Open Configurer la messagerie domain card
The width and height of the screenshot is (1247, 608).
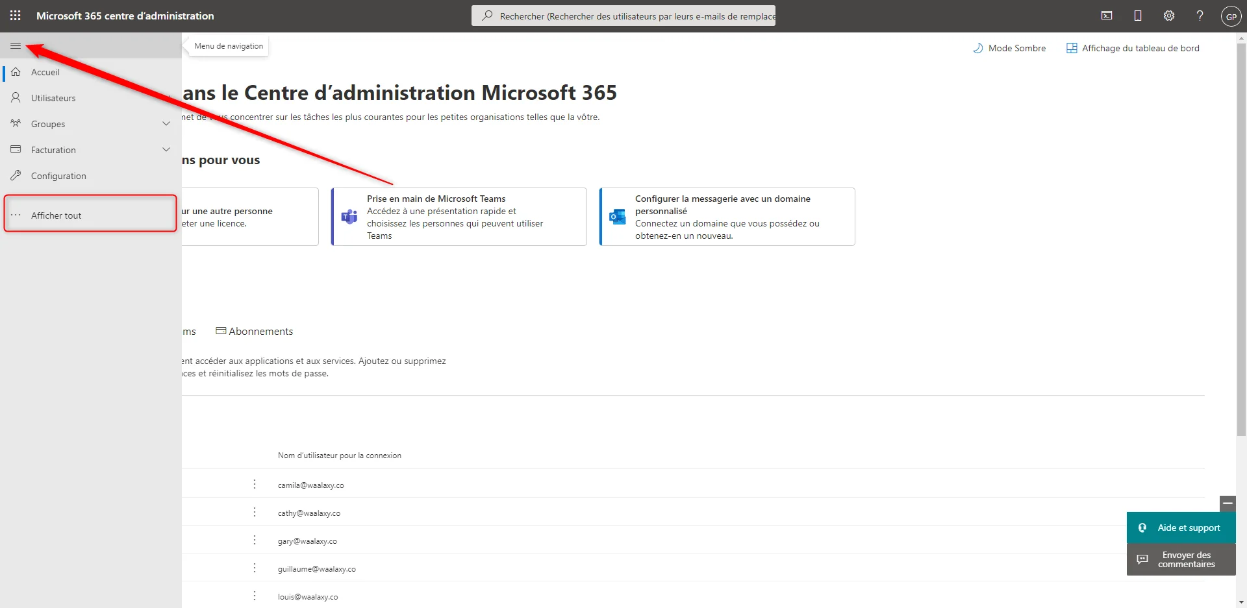coord(727,217)
